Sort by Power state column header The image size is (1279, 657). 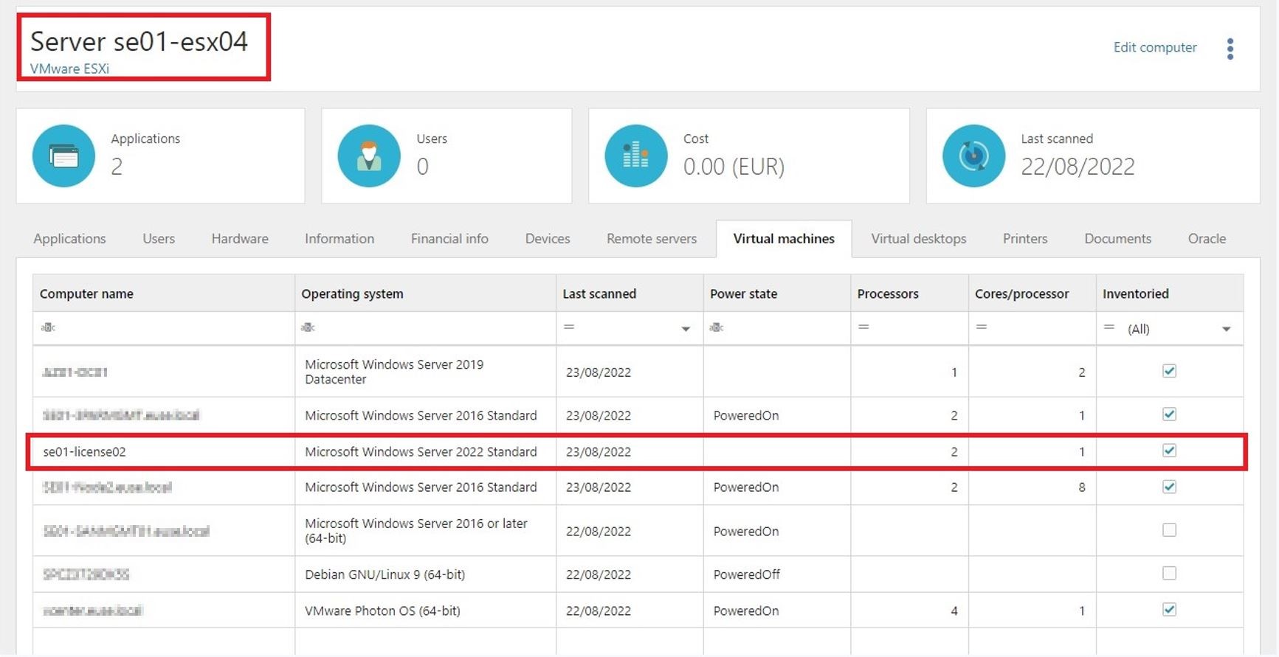(777, 293)
